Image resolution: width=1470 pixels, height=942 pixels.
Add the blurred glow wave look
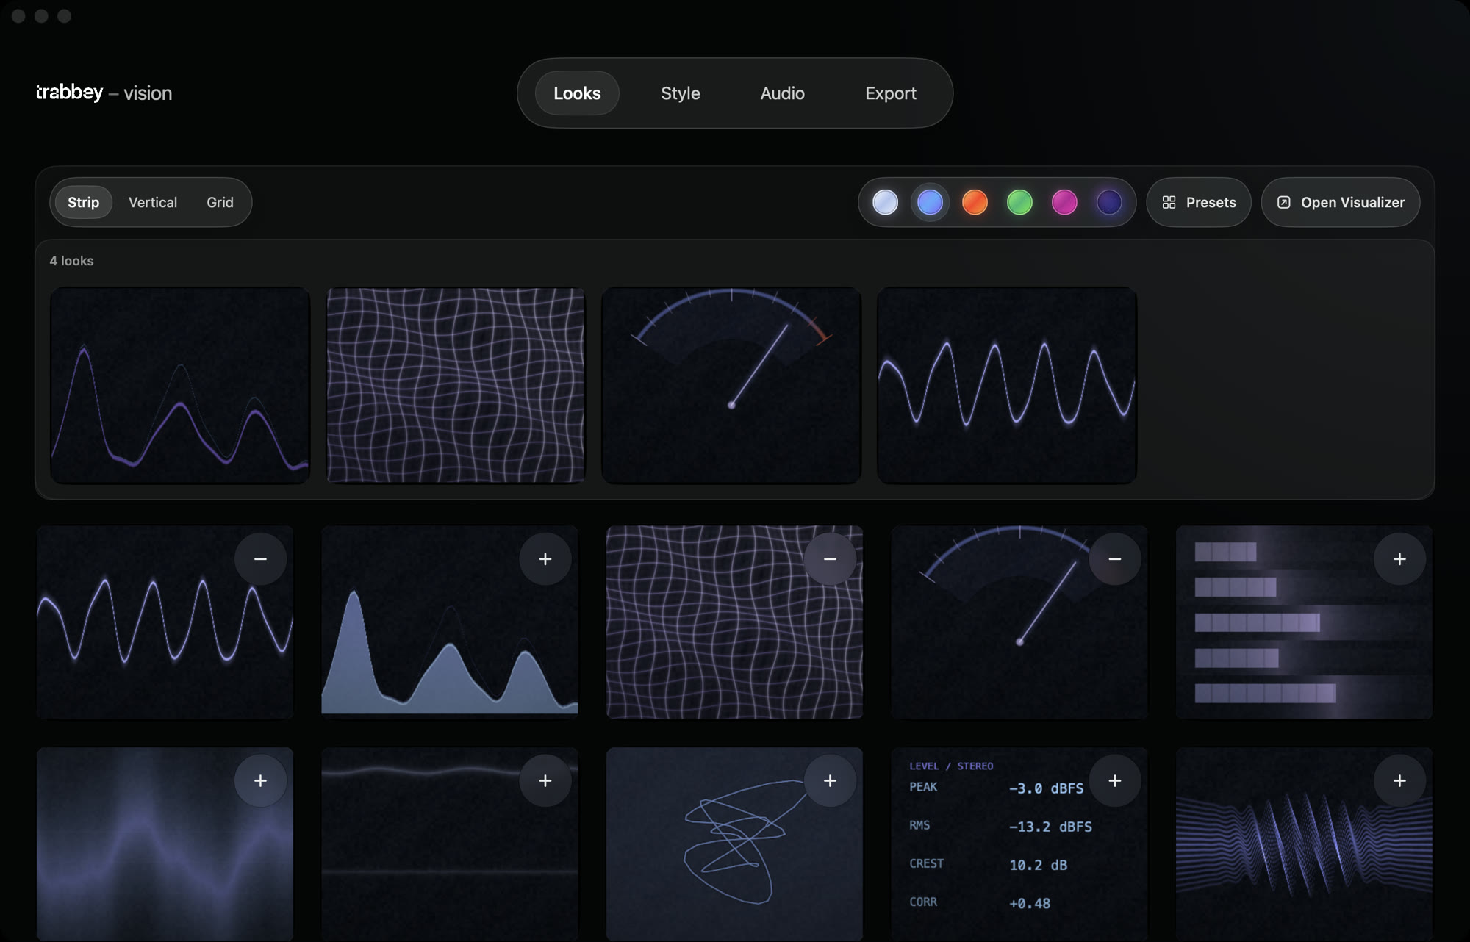point(260,780)
